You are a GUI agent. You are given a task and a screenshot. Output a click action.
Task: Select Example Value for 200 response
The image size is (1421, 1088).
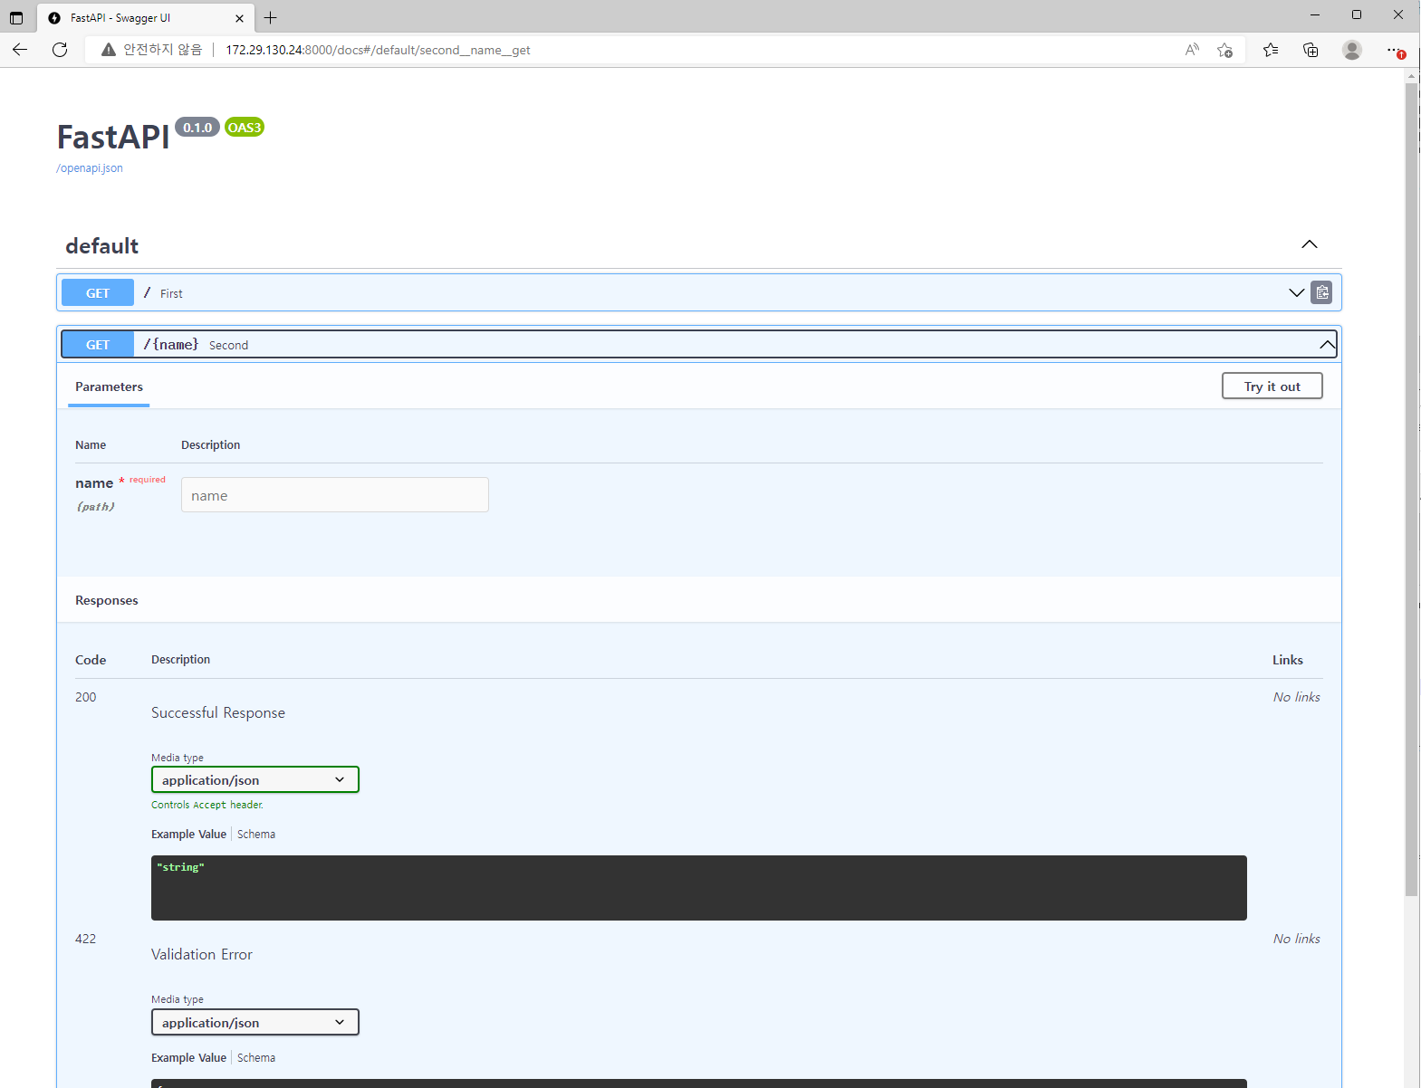point(188,835)
